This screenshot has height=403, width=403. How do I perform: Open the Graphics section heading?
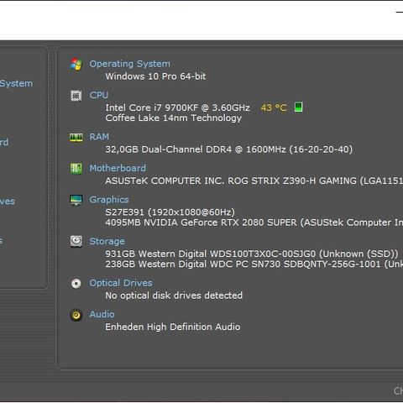[x=109, y=200]
